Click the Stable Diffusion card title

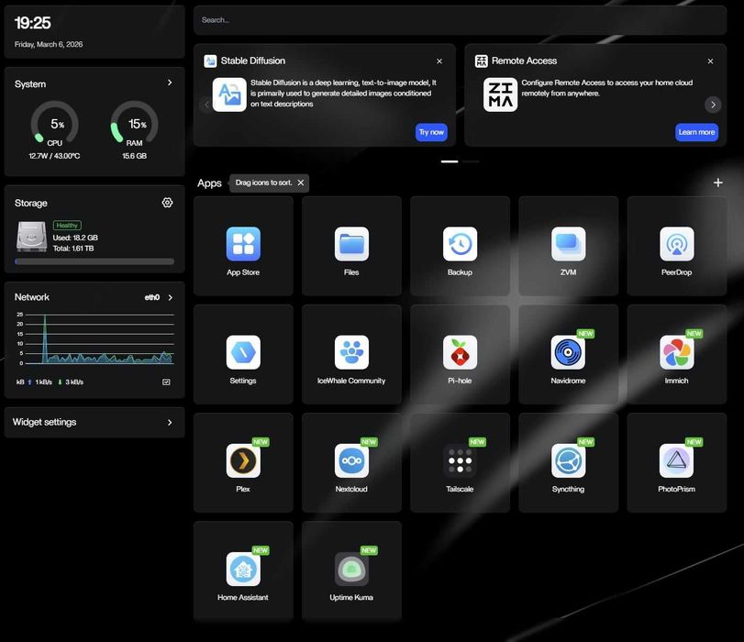tap(253, 61)
